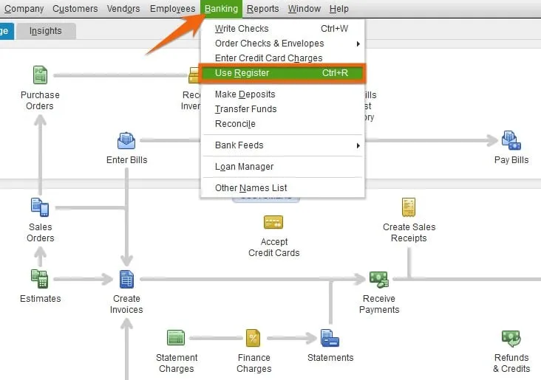
Task: Click the Statement Charges icon
Action: coord(176,338)
